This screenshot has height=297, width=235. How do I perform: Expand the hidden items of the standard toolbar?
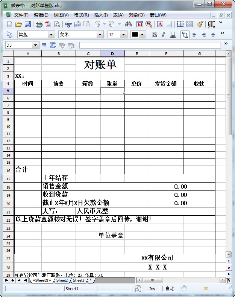click(221, 23)
